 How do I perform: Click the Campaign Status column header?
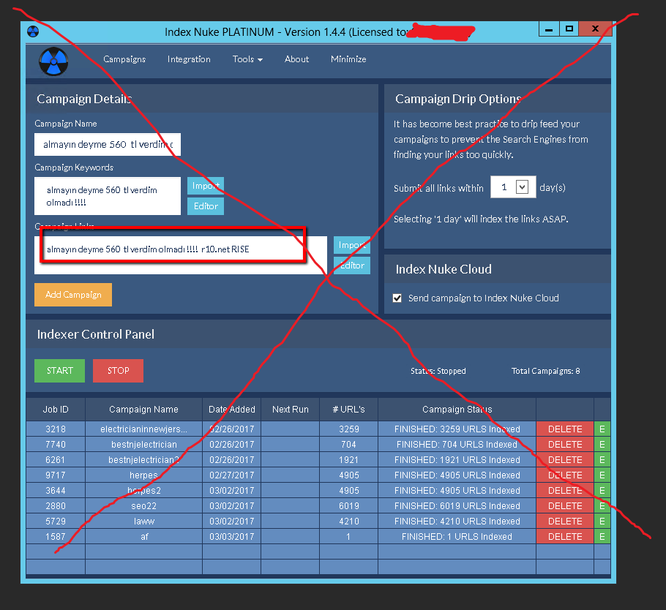click(x=457, y=409)
